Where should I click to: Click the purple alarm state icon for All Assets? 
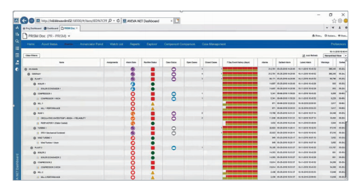[133, 69]
